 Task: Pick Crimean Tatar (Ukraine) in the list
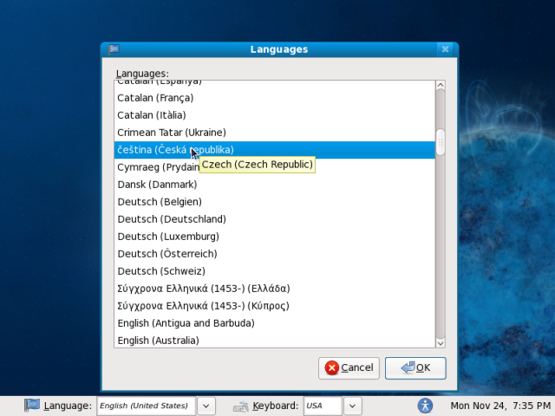coord(172,133)
